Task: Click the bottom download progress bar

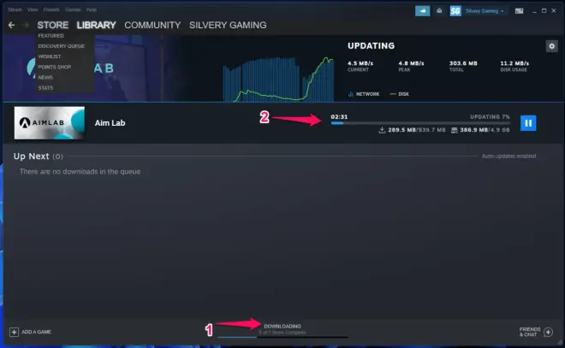Action: (x=282, y=337)
